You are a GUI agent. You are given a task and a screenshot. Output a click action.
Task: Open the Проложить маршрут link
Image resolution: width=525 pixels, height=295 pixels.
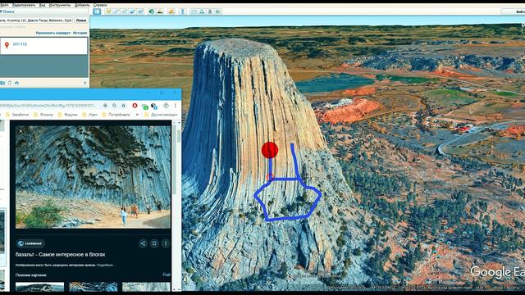pos(53,33)
